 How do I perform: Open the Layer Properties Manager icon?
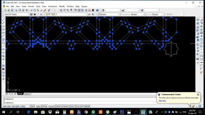[x=41, y=14]
